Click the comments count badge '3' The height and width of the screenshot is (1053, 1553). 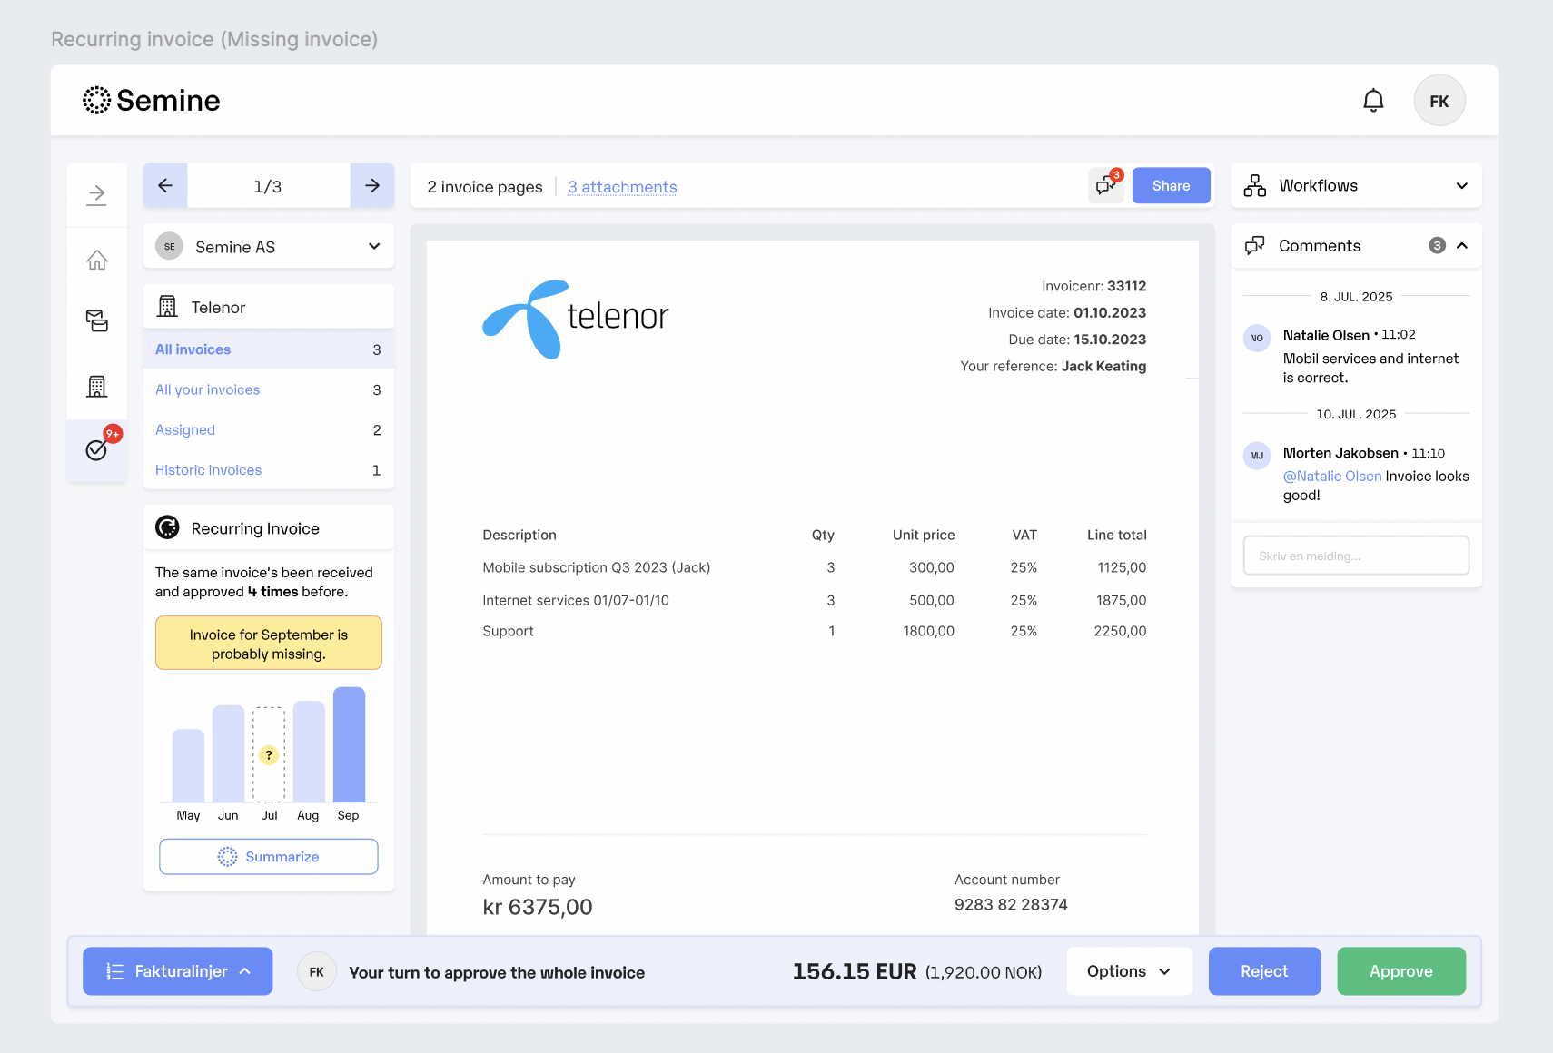[x=1437, y=246]
